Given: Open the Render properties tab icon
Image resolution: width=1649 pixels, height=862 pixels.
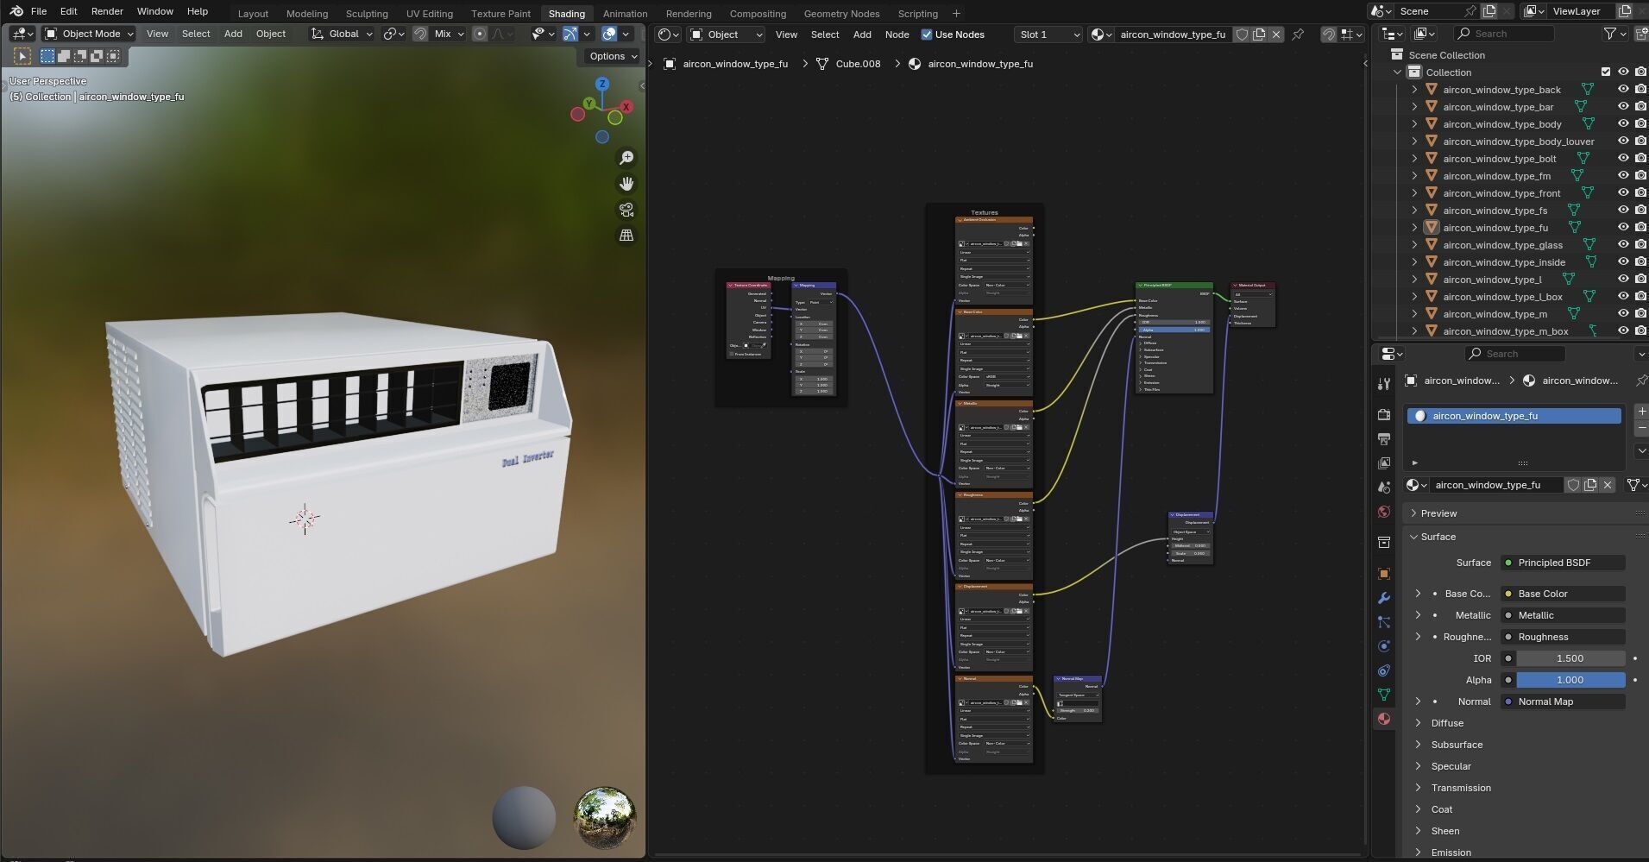Looking at the screenshot, I should [1384, 415].
